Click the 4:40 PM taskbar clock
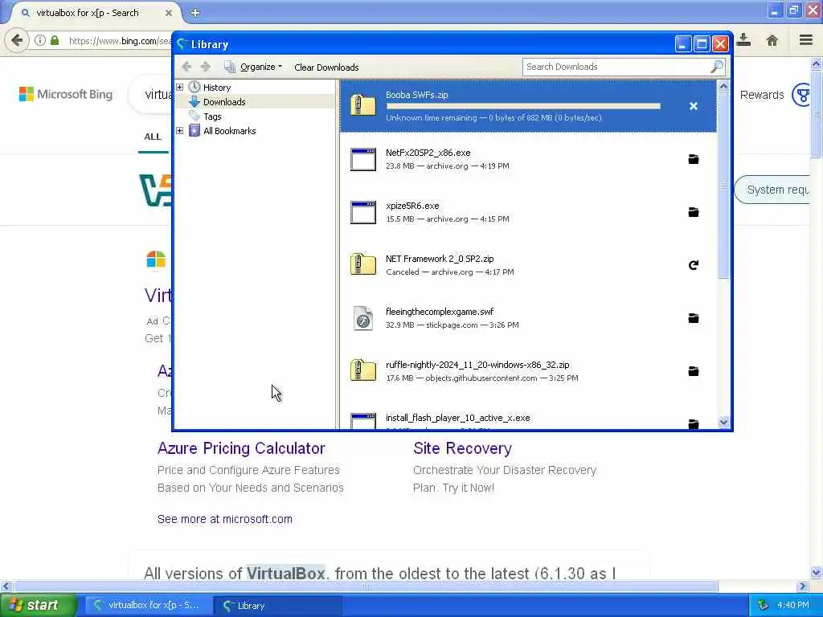The width and height of the screenshot is (823, 617). pyautogui.click(x=792, y=606)
